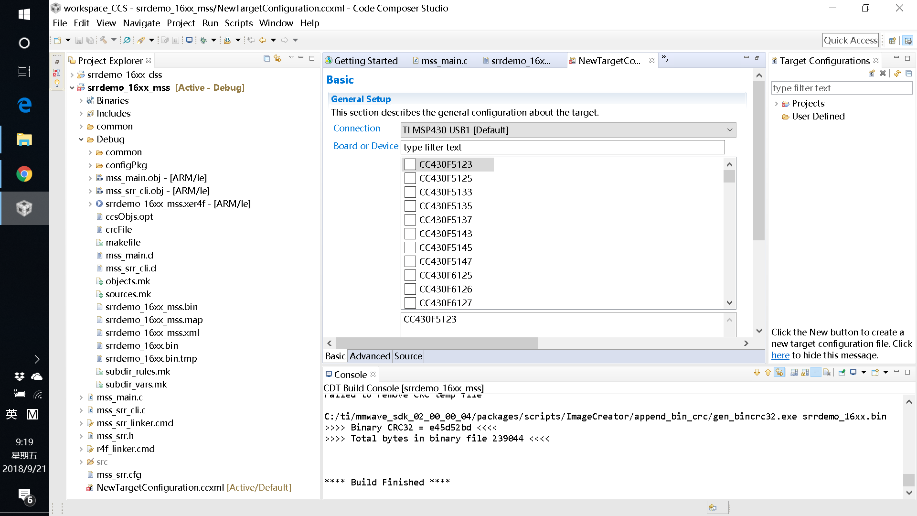Check the CC430F5123 device box
The image size is (917, 516).
coord(410,164)
